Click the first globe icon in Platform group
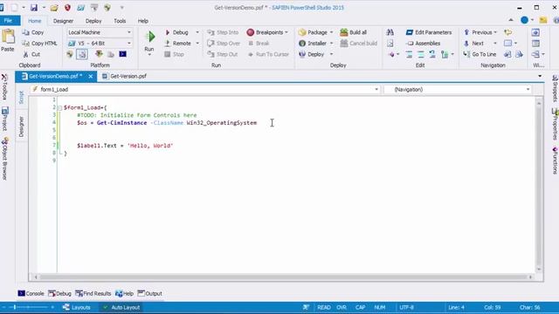The image size is (559, 314). [70, 54]
